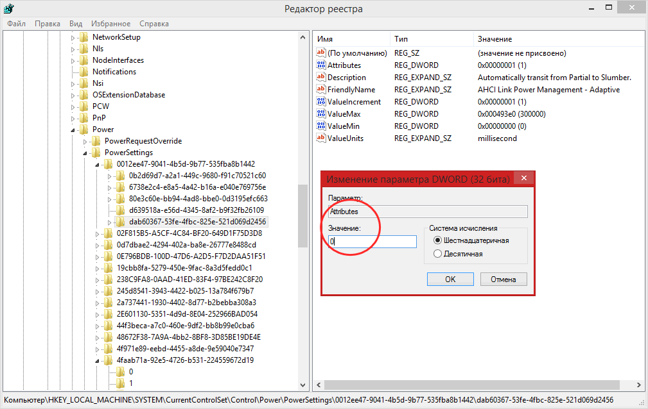The height and width of the screenshot is (409, 648).
Task: Open the Файл menu
Action: point(17,24)
